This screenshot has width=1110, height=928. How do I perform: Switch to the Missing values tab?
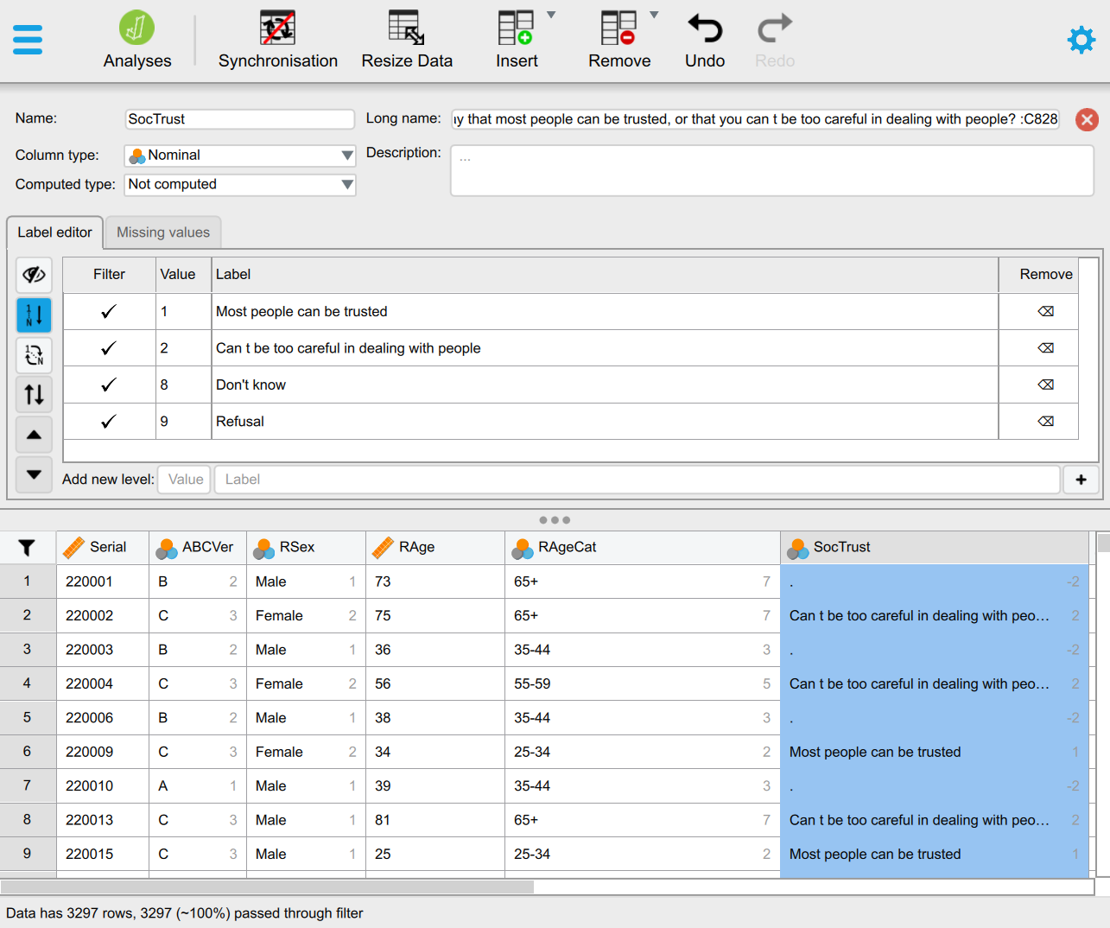tap(163, 232)
